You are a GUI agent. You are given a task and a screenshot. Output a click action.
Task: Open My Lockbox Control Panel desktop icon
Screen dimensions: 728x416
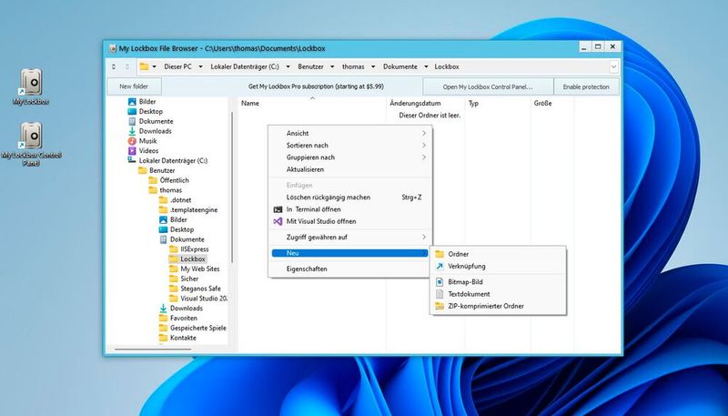tap(32, 137)
